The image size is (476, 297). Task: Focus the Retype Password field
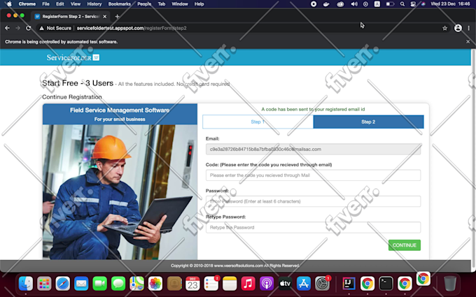[314, 227]
